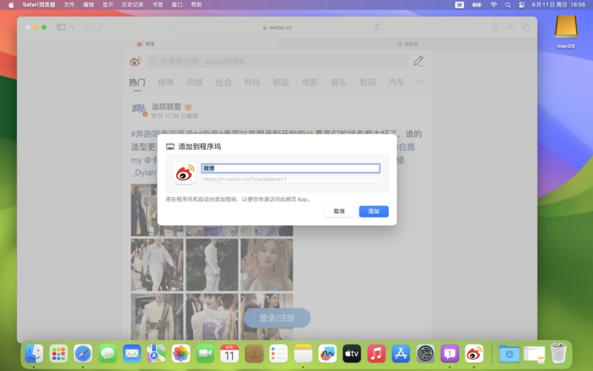
Task: Click the Cancel (取消) button in dialog
Action: [339, 212]
